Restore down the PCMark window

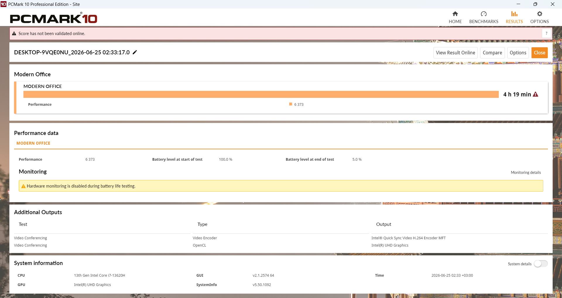535,4
